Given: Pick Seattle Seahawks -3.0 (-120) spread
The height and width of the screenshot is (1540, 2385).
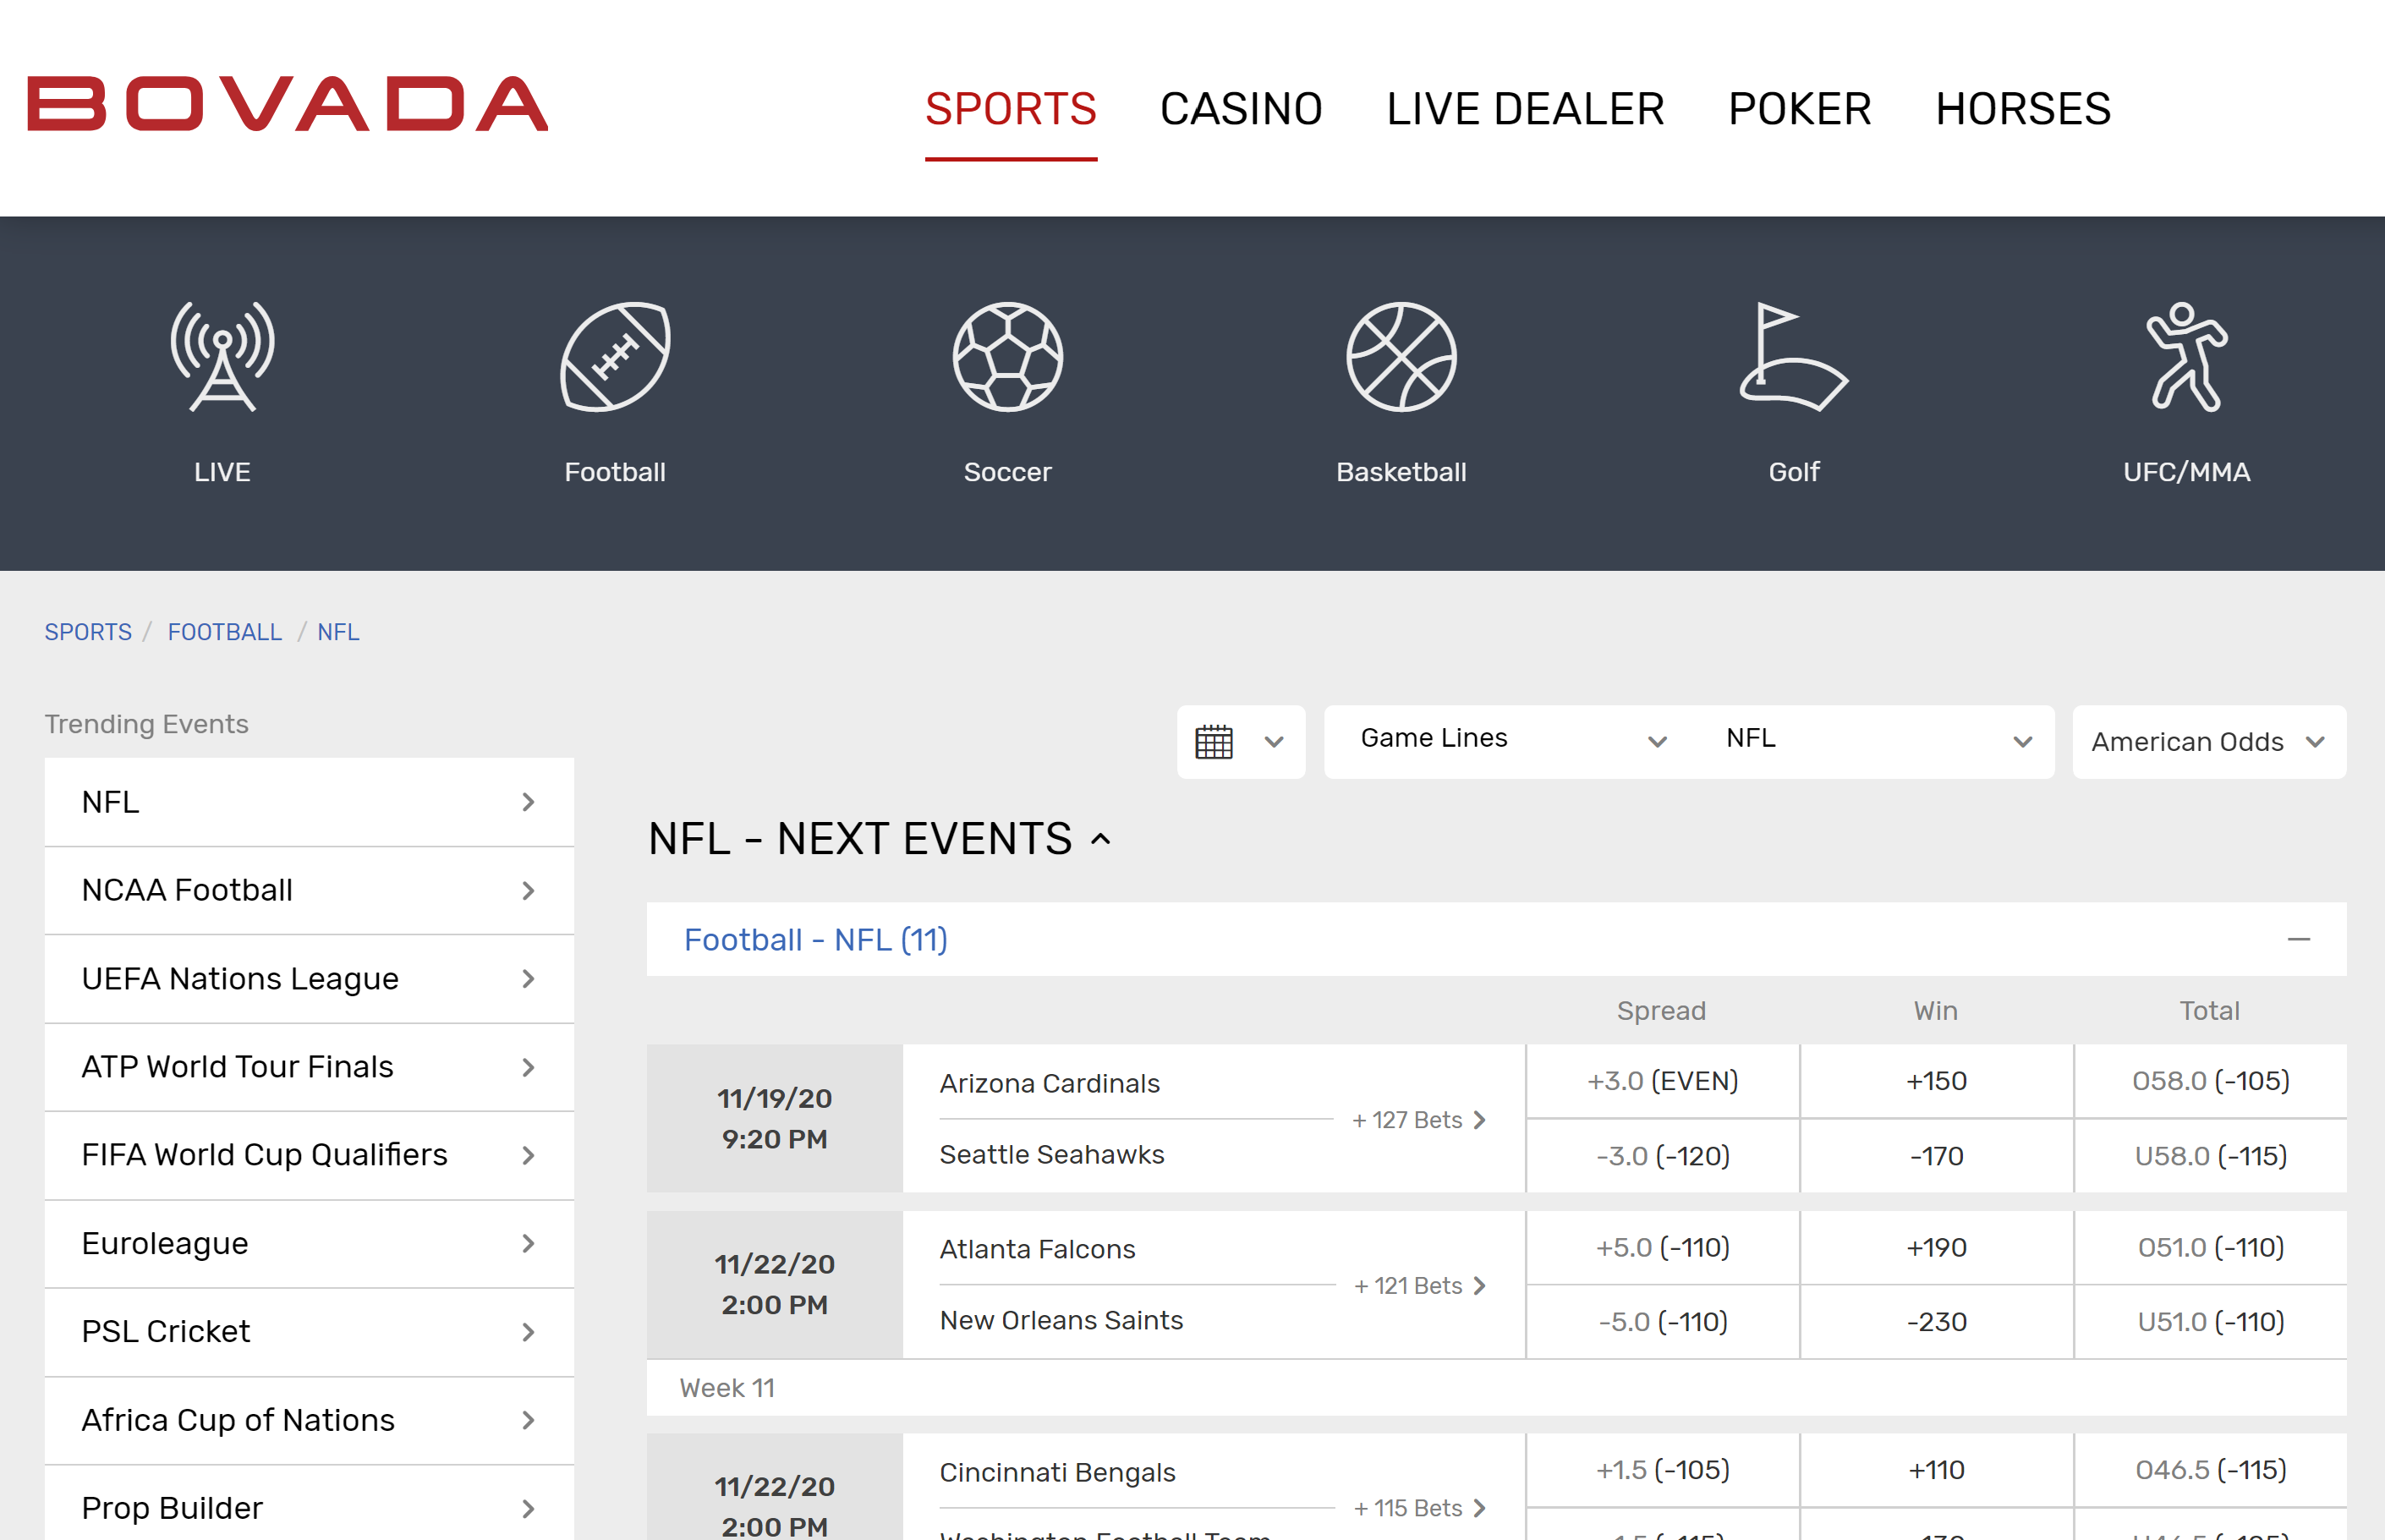Looking at the screenshot, I should (1661, 1156).
